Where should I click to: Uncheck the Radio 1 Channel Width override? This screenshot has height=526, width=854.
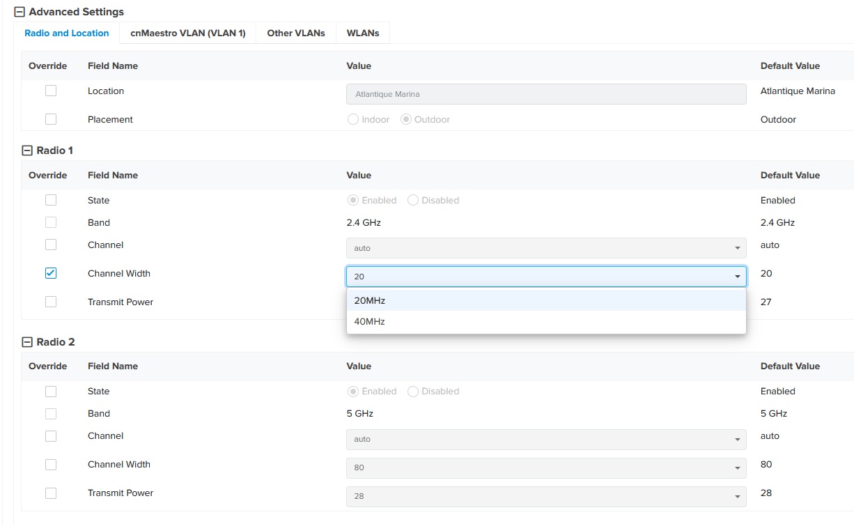click(x=51, y=273)
